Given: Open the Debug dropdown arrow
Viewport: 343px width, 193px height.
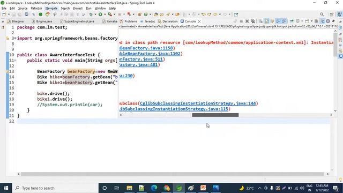Looking at the screenshot, I should click(95, 14).
